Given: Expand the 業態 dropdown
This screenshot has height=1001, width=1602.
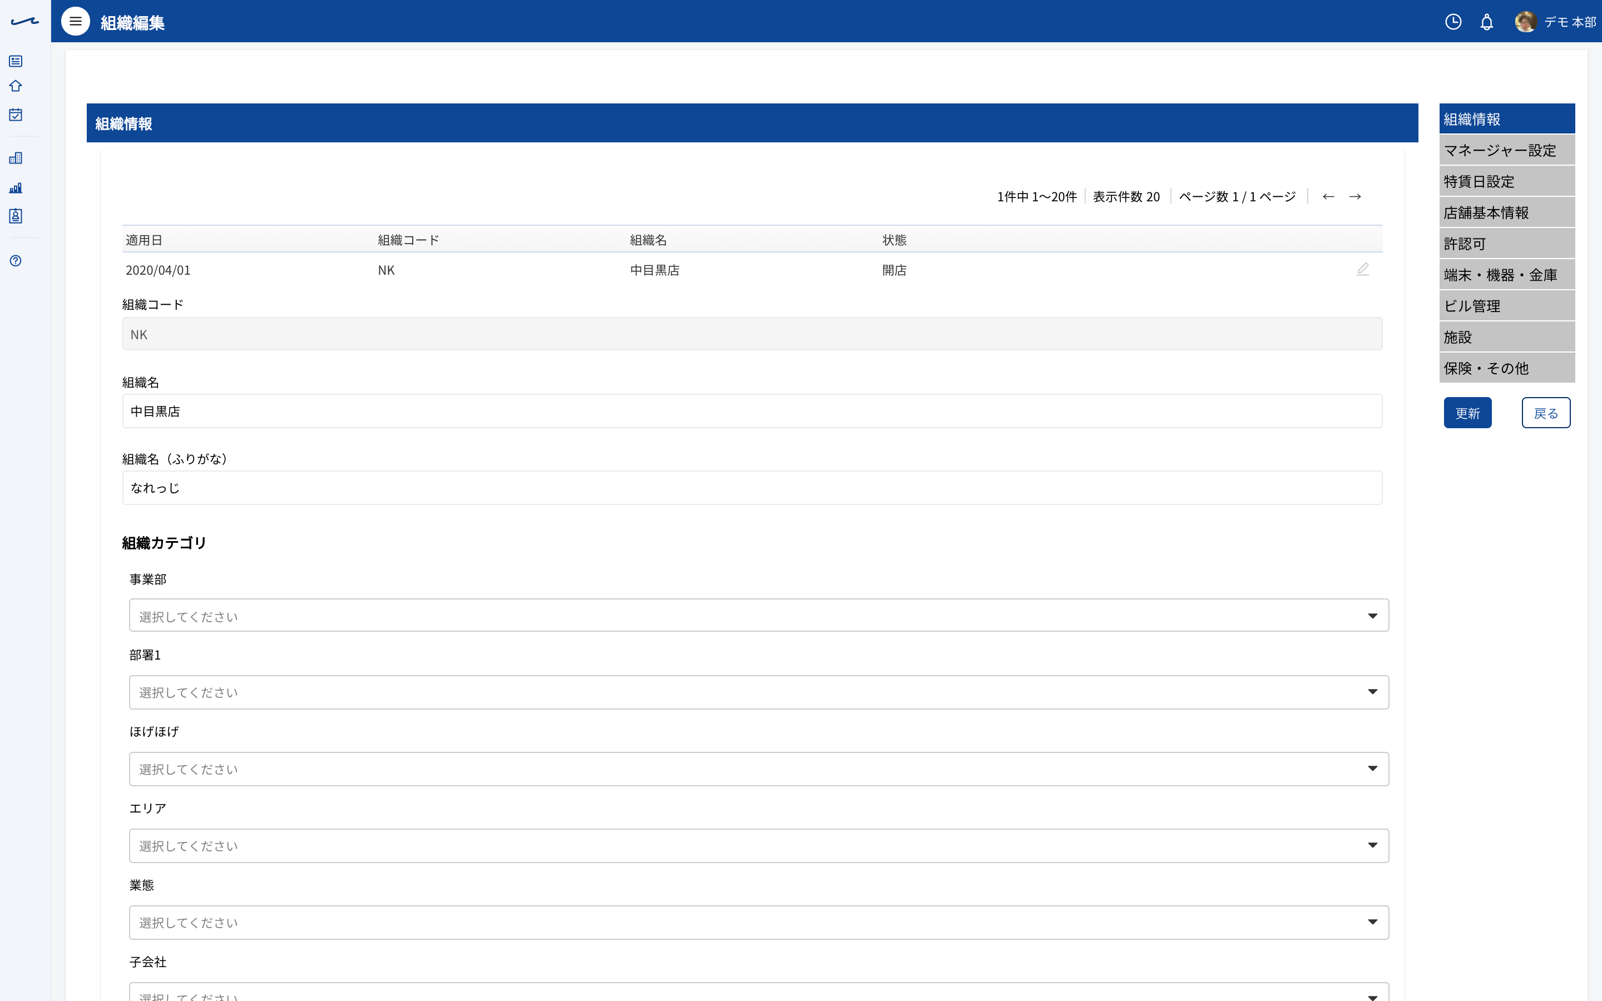Looking at the screenshot, I should (759, 922).
